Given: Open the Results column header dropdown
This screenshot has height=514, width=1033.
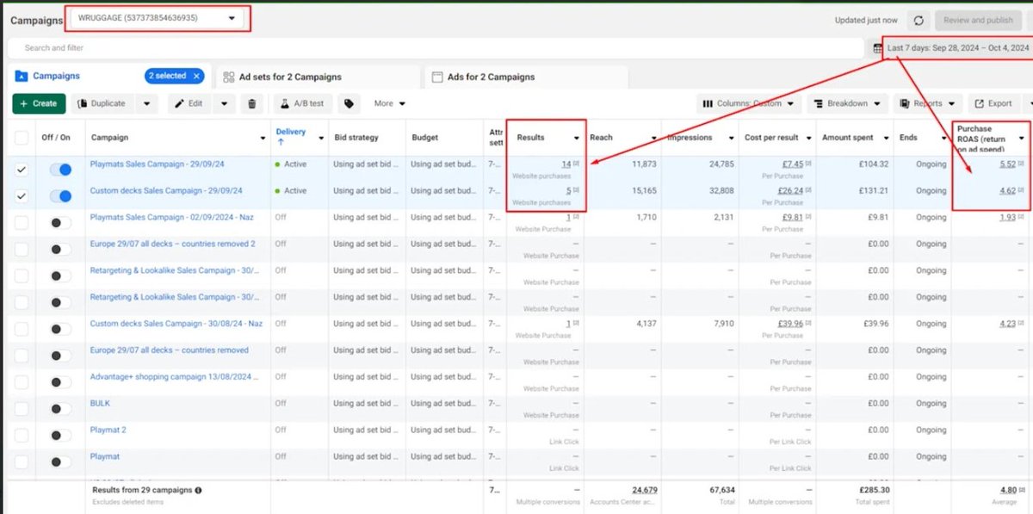Looking at the screenshot, I should click(576, 138).
